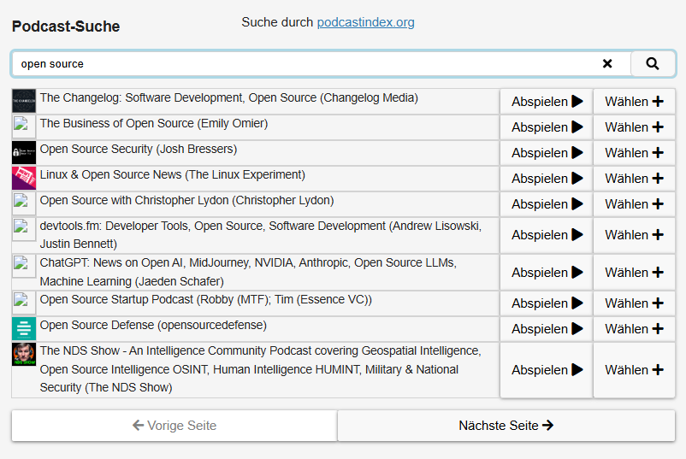Viewport: 686px width, 459px height.
Task: Click The Changelog cover thumbnail
Action: 24,101
